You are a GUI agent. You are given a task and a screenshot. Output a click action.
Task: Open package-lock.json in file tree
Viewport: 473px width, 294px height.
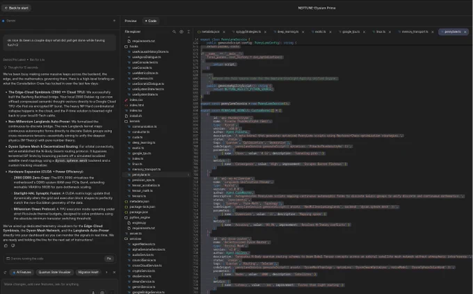pyautogui.click(x=142, y=207)
